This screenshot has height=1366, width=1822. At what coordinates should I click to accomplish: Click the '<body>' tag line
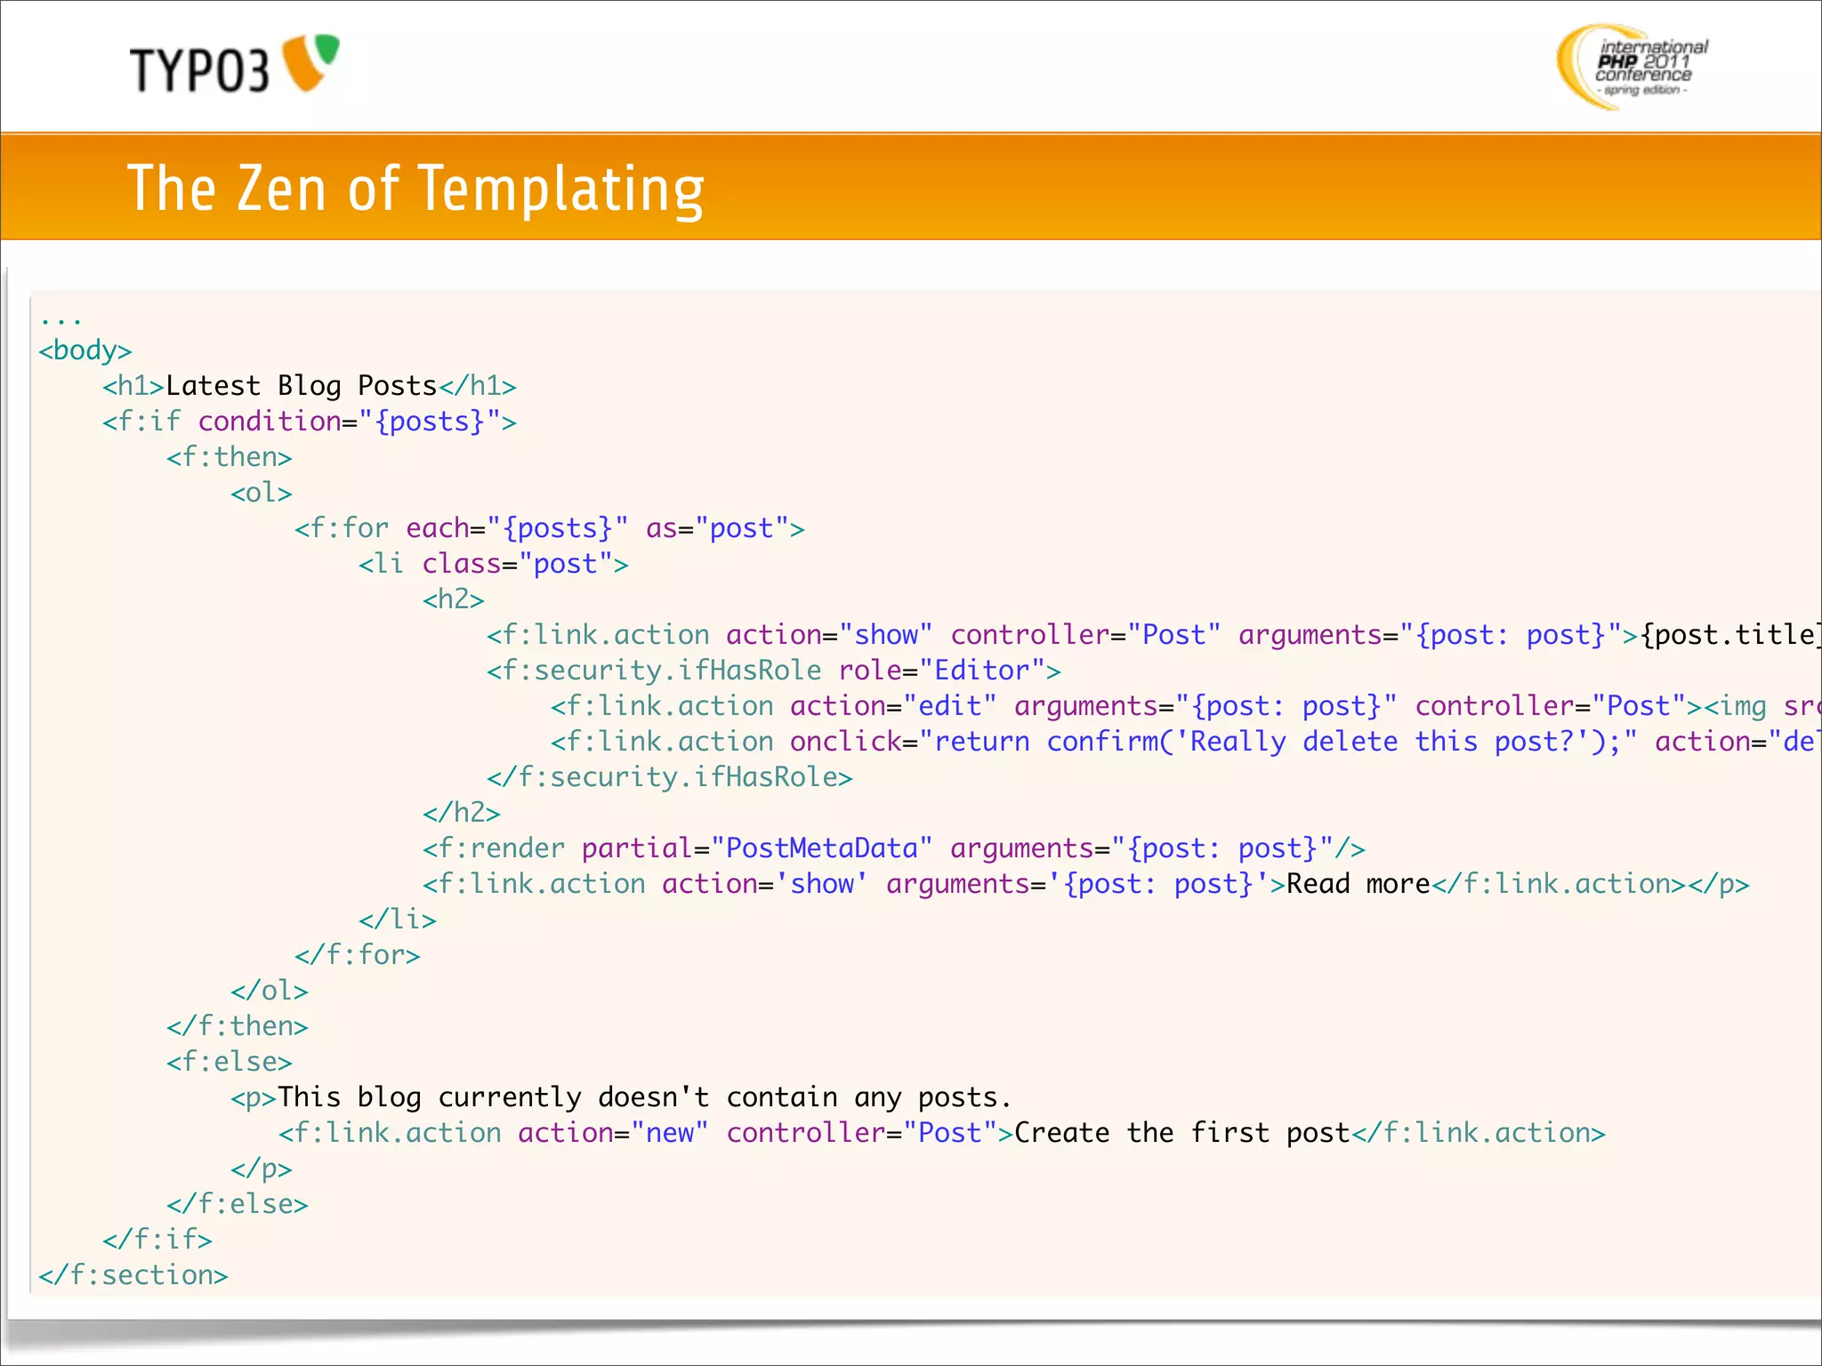(x=85, y=350)
